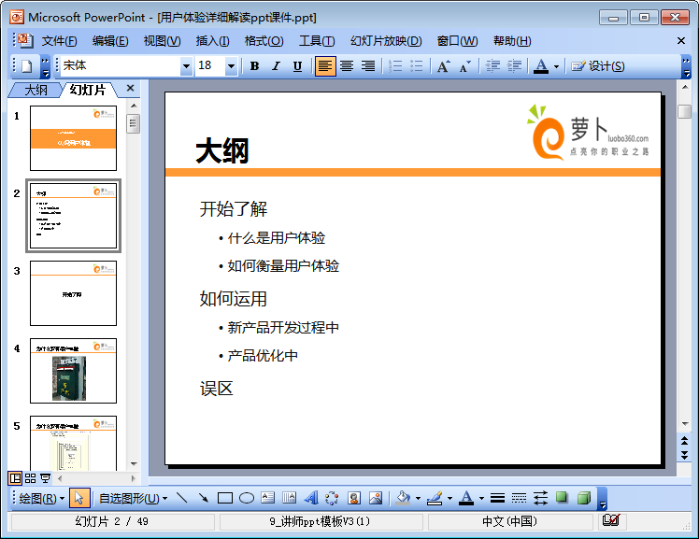This screenshot has width=699, height=539.
Task: Select the Oval drawing tool
Action: [247, 498]
